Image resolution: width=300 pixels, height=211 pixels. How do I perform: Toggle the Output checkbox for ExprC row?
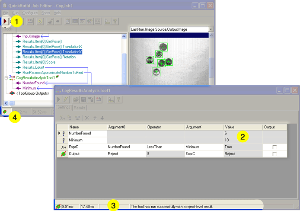click(x=274, y=147)
